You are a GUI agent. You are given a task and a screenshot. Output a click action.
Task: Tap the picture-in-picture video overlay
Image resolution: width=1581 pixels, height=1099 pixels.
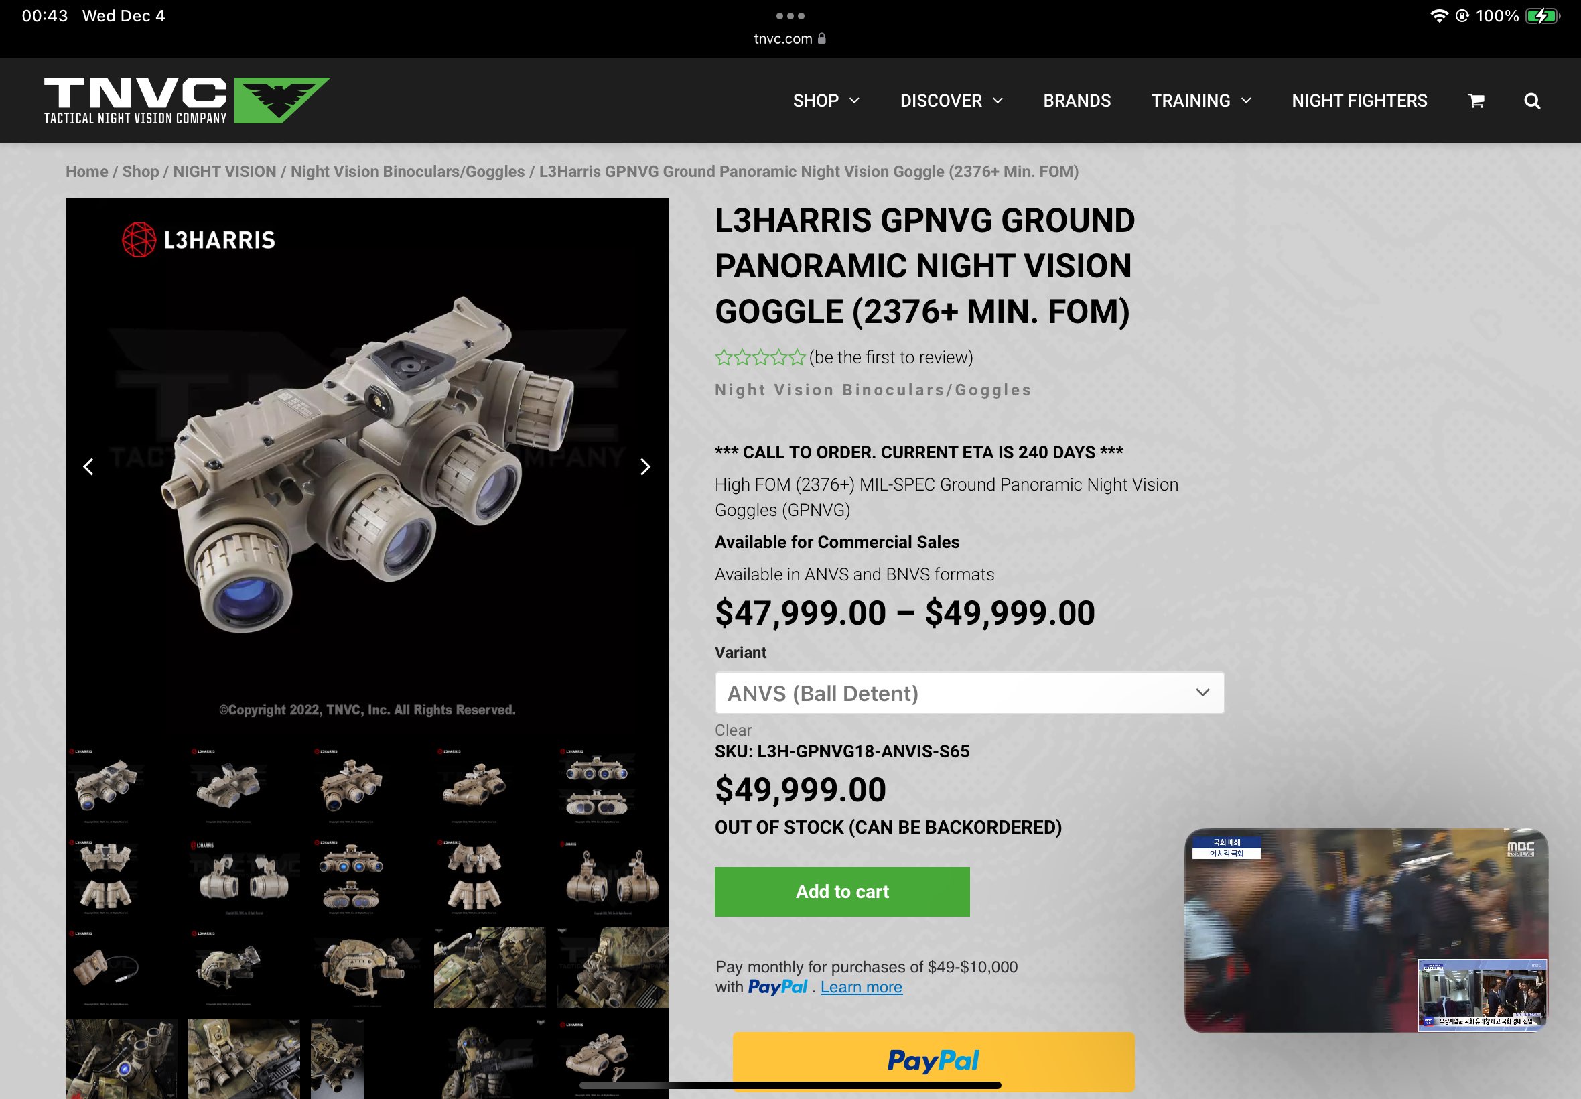click(1366, 930)
